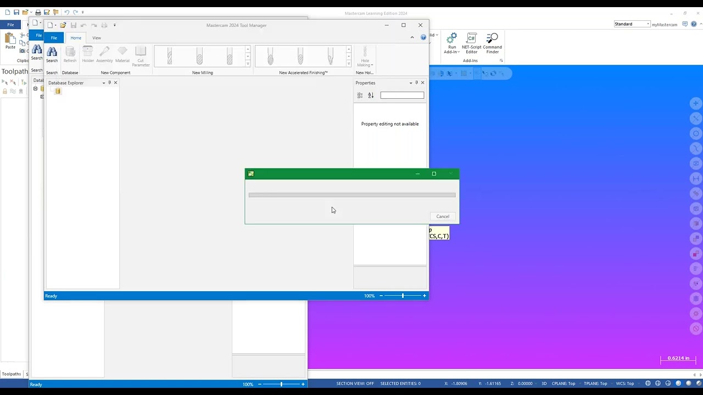Click Search binoculars in Tool Manager ribbon
703x395 pixels.
52,54
